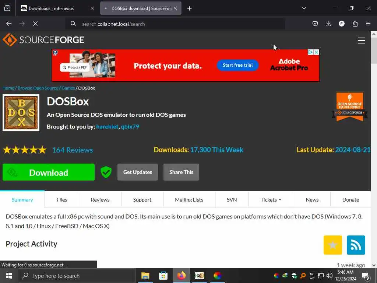
Task: Stop loading the page
Action: tap(35, 24)
